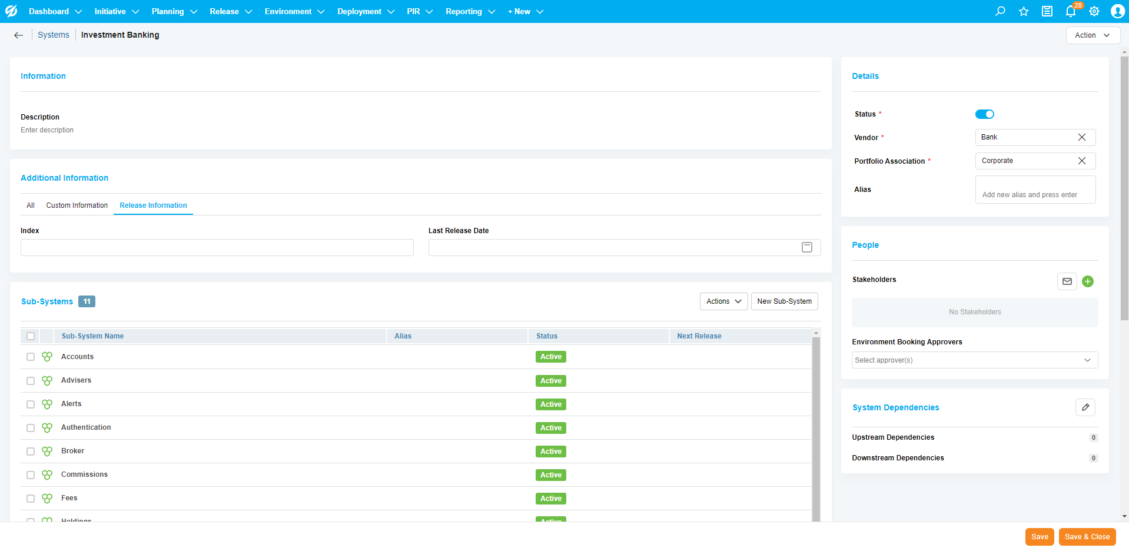The image size is (1129, 551).
Task: Click the back arrow next to Systems
Action: 19,35
